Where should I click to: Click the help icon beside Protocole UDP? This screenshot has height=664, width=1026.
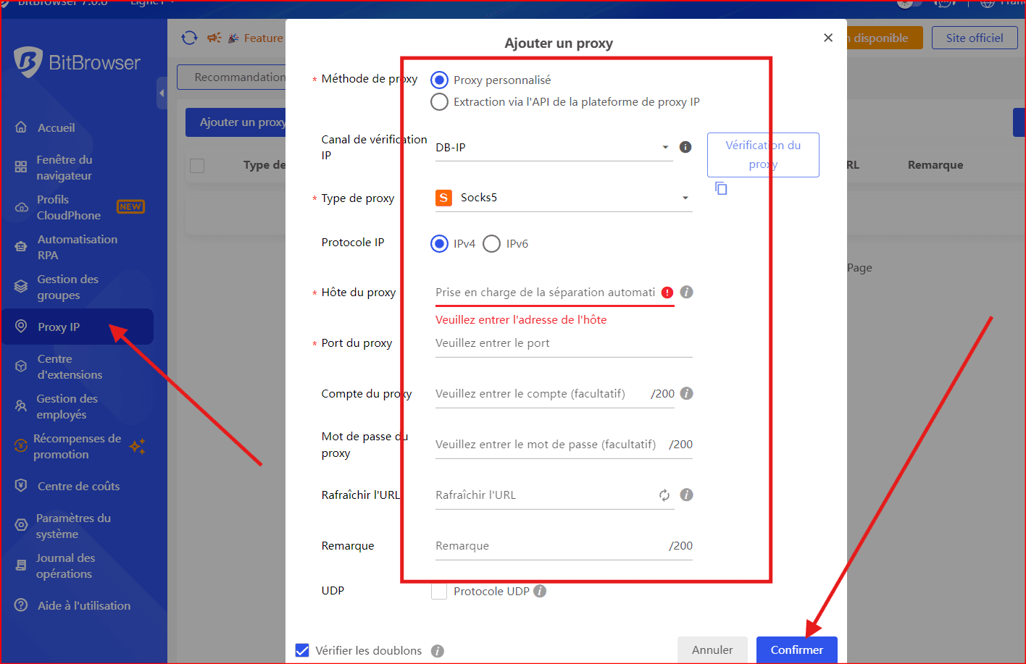tap(540, 591)
